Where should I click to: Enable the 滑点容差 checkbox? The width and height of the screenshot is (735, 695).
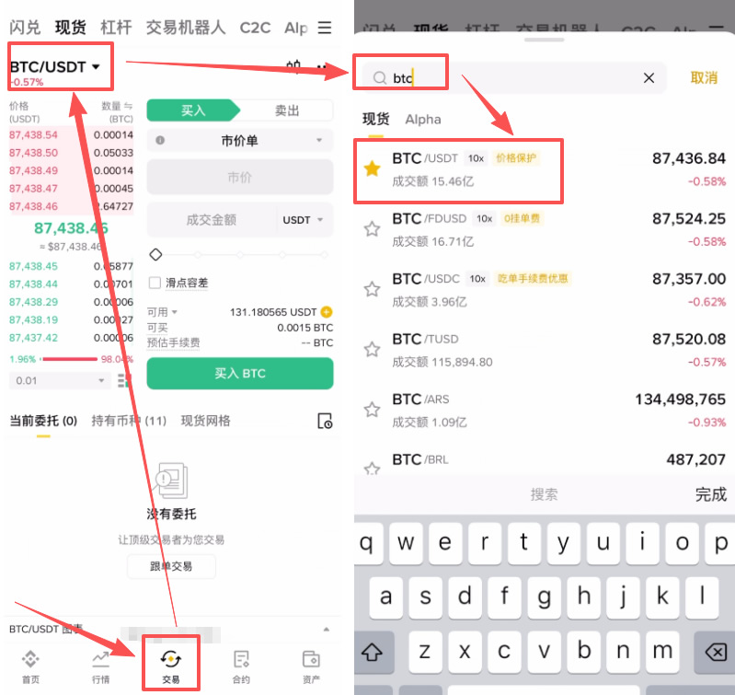click(x=155, y=283)
